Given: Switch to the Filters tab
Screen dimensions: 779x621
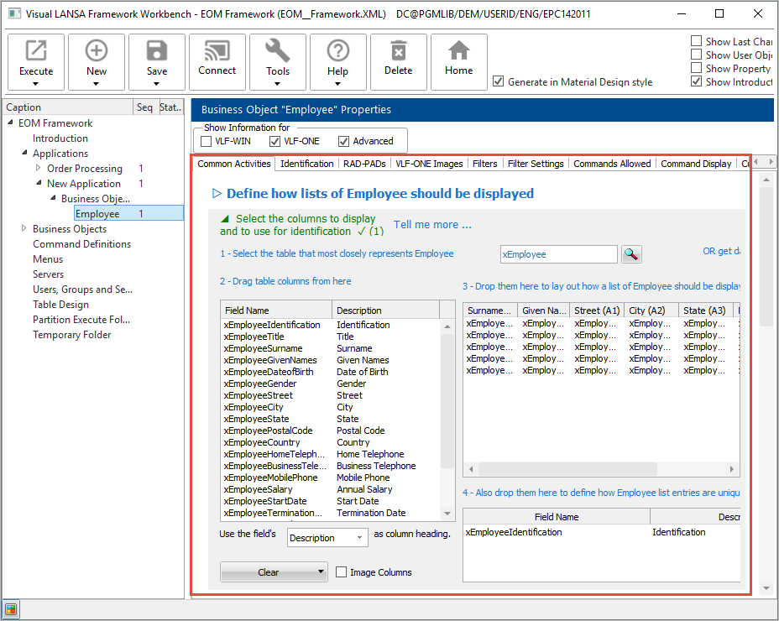Looking at the screenshot, I should coord(485,164).
